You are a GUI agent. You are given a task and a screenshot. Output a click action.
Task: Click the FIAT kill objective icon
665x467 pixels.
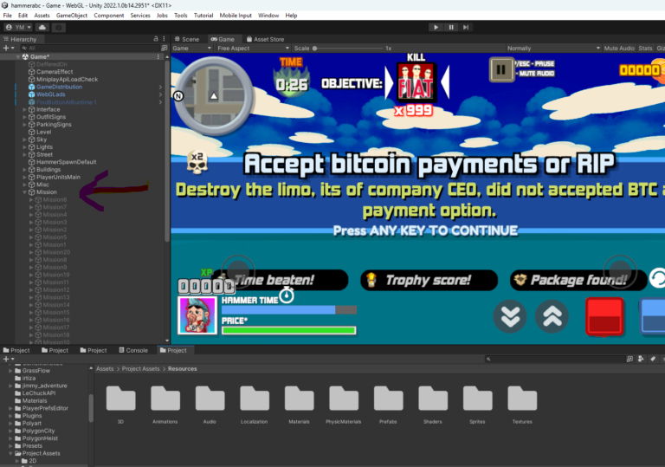[x=416, y=82]
